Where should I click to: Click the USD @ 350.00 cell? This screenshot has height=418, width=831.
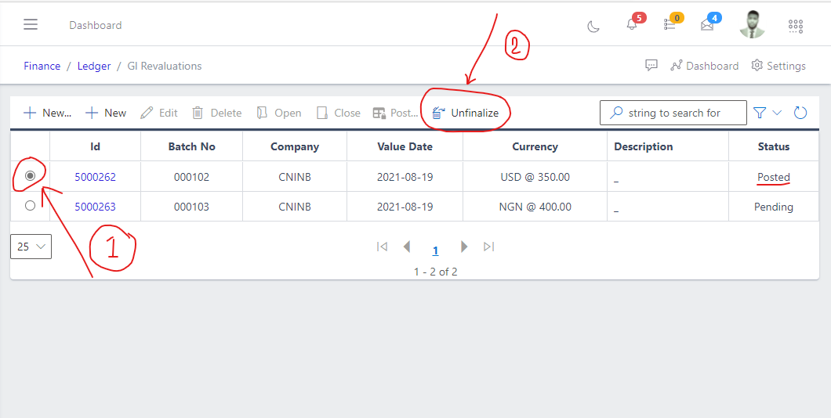tap(535, 177)
